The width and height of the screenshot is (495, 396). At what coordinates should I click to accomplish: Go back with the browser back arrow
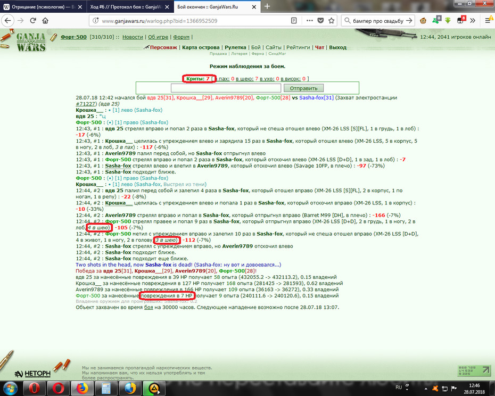[7, 21]
